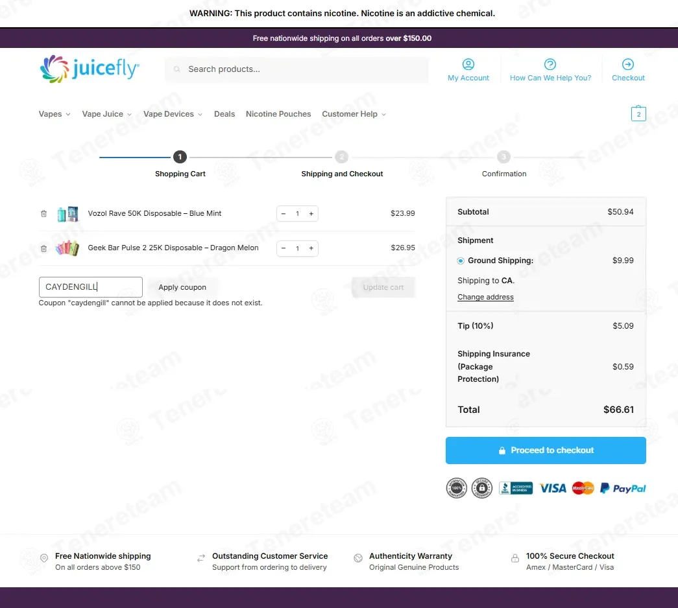
Task: Open Geek Bar Pulse 2 25K Dragon Melon link
Action: (173, 248)
